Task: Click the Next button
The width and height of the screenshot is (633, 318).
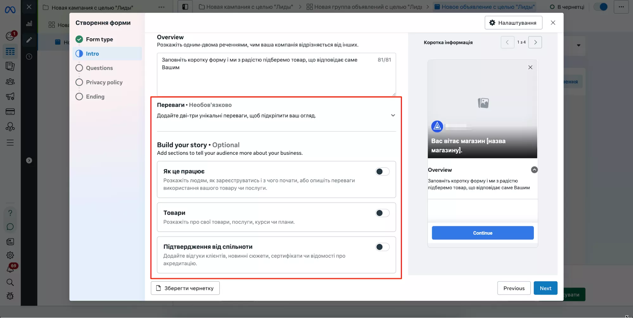Action: pos(545,288)
